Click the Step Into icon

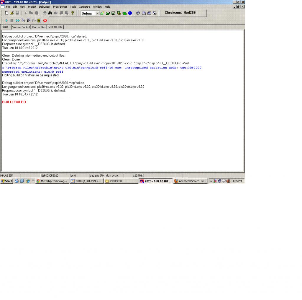tap(23, 20)
